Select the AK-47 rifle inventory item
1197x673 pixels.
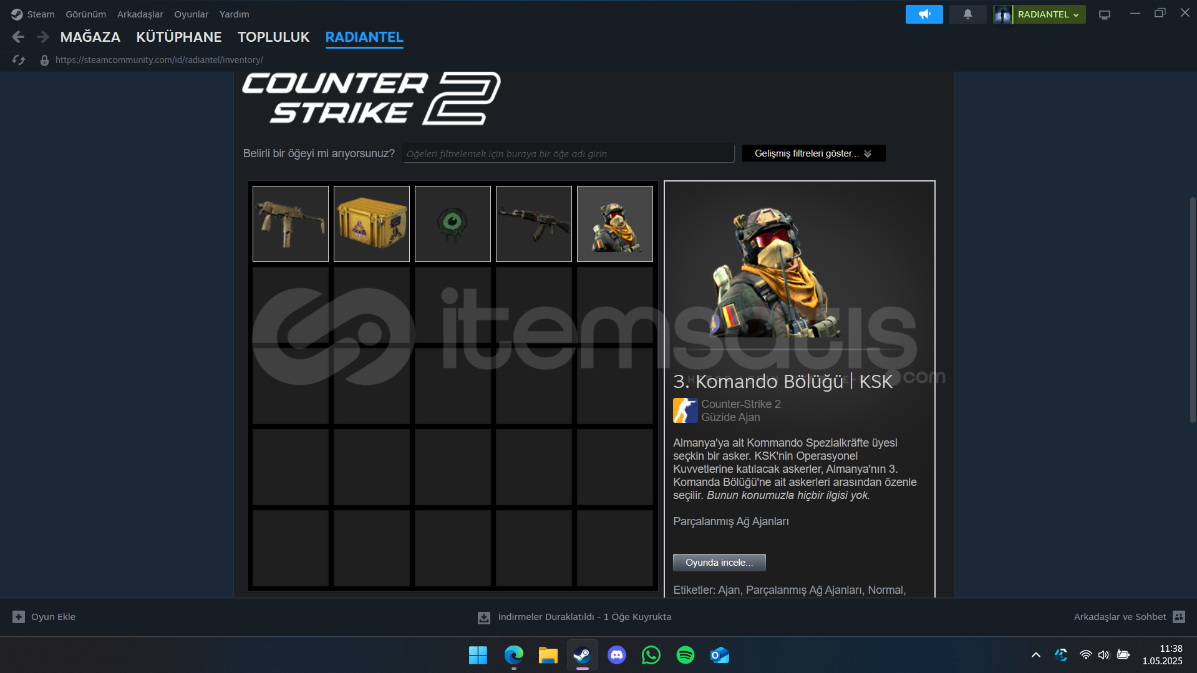(534, 223)
